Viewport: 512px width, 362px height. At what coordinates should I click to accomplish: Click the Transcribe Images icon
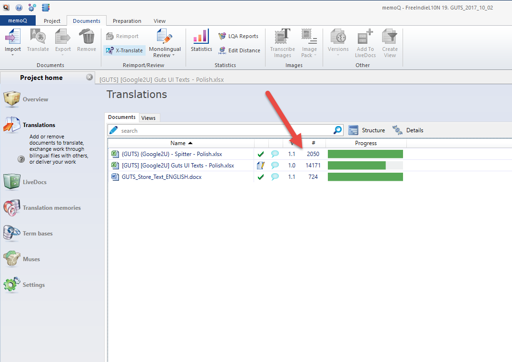[x=283, y=37]
